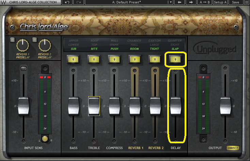Screen dimensions: 250x161
Task: Click the Delay mode selector arrow button
Action: point(175,59)
